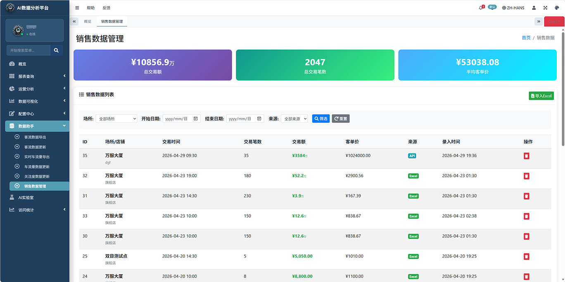Select 实时车流量导出 submenu item

click(x=39, y=157)
